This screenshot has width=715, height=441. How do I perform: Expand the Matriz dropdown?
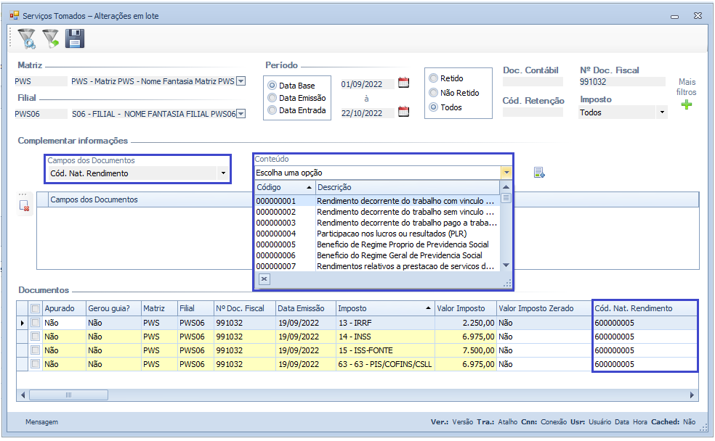pyautogui.click(x=241, y=81)
